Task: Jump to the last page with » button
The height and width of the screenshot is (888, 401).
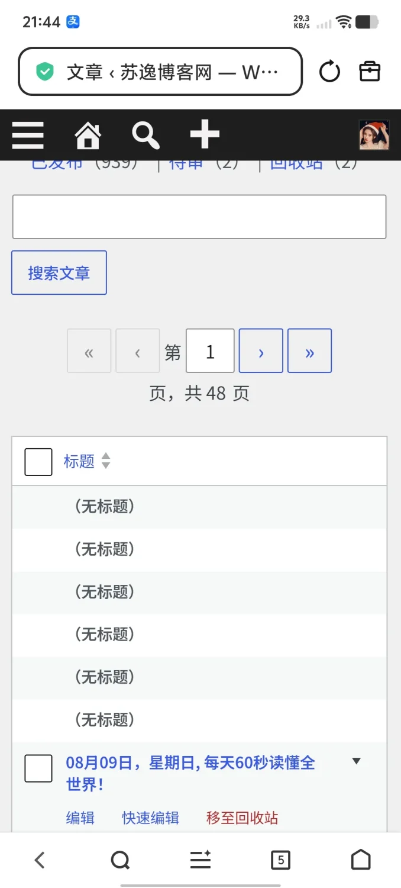Action: [309, 350]
